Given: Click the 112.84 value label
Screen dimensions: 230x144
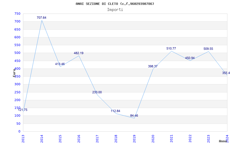Looking at the screenshot, I should click(x=116, y=111).
